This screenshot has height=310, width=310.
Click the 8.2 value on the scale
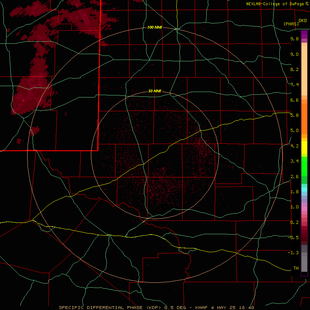click(x=294, y=69)
